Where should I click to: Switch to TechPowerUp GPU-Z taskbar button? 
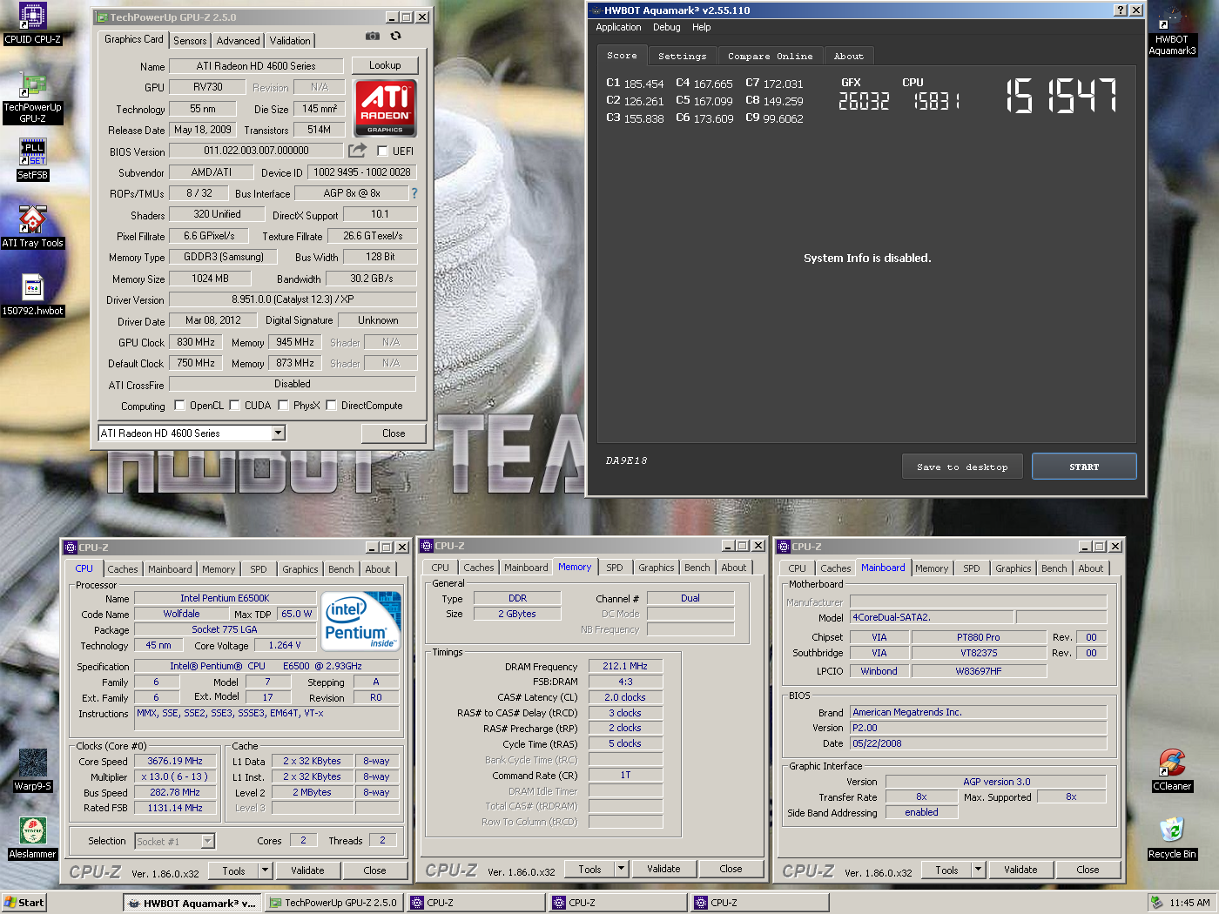[x=334, y=903]
